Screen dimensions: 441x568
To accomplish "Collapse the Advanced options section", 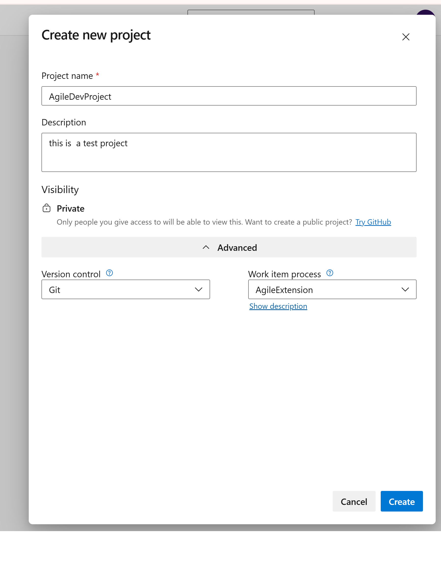I will 229,247.
